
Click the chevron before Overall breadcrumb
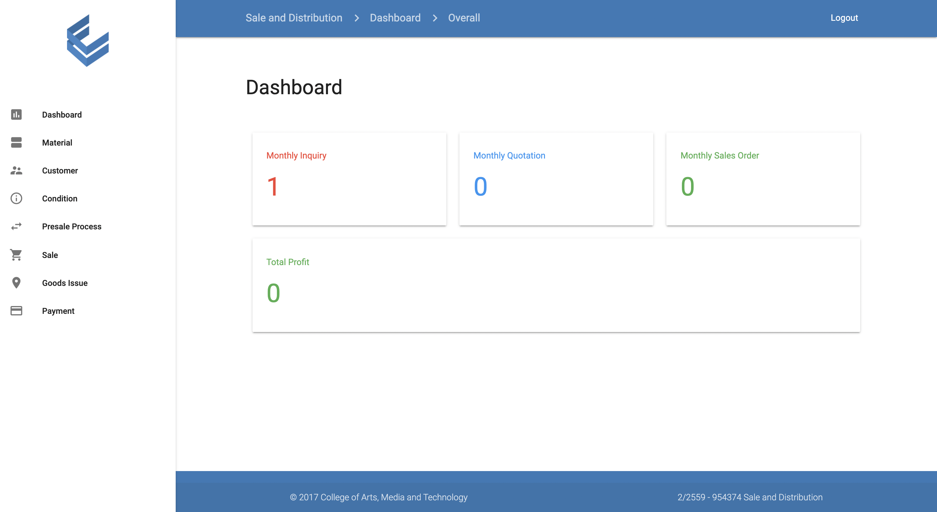(435, 18)
